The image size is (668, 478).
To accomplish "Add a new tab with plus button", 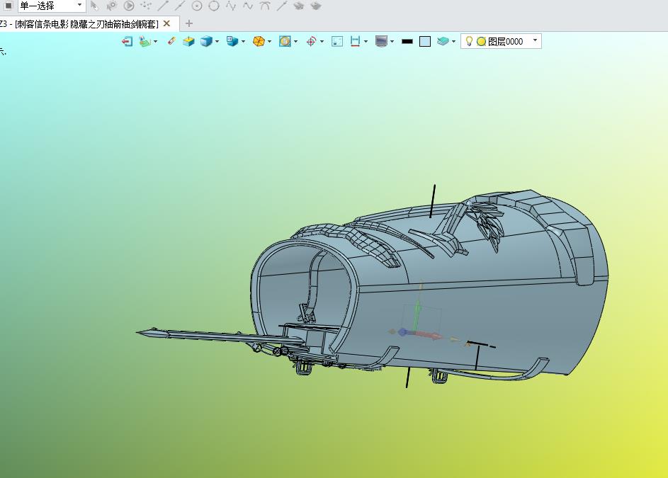I will (x=189, y=23).
